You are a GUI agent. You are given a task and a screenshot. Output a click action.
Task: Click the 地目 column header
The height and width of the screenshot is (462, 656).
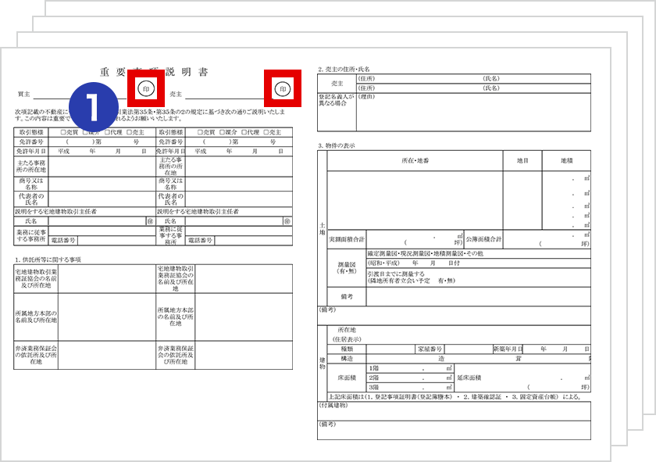coord(522,160)
